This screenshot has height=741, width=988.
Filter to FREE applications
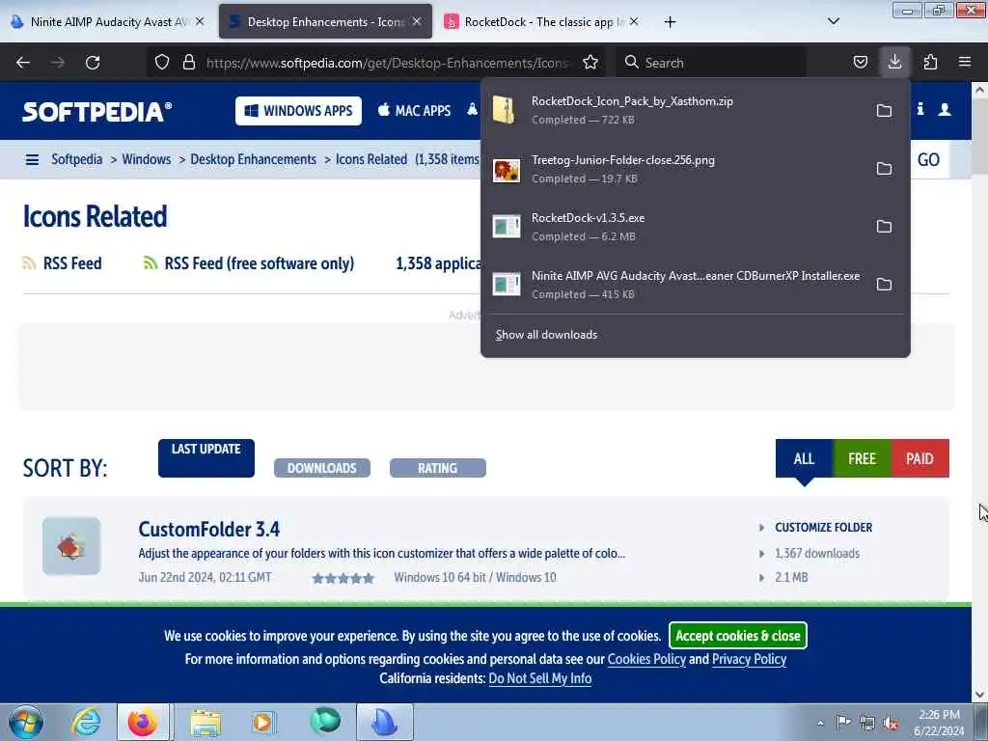[x=862, y=458]
